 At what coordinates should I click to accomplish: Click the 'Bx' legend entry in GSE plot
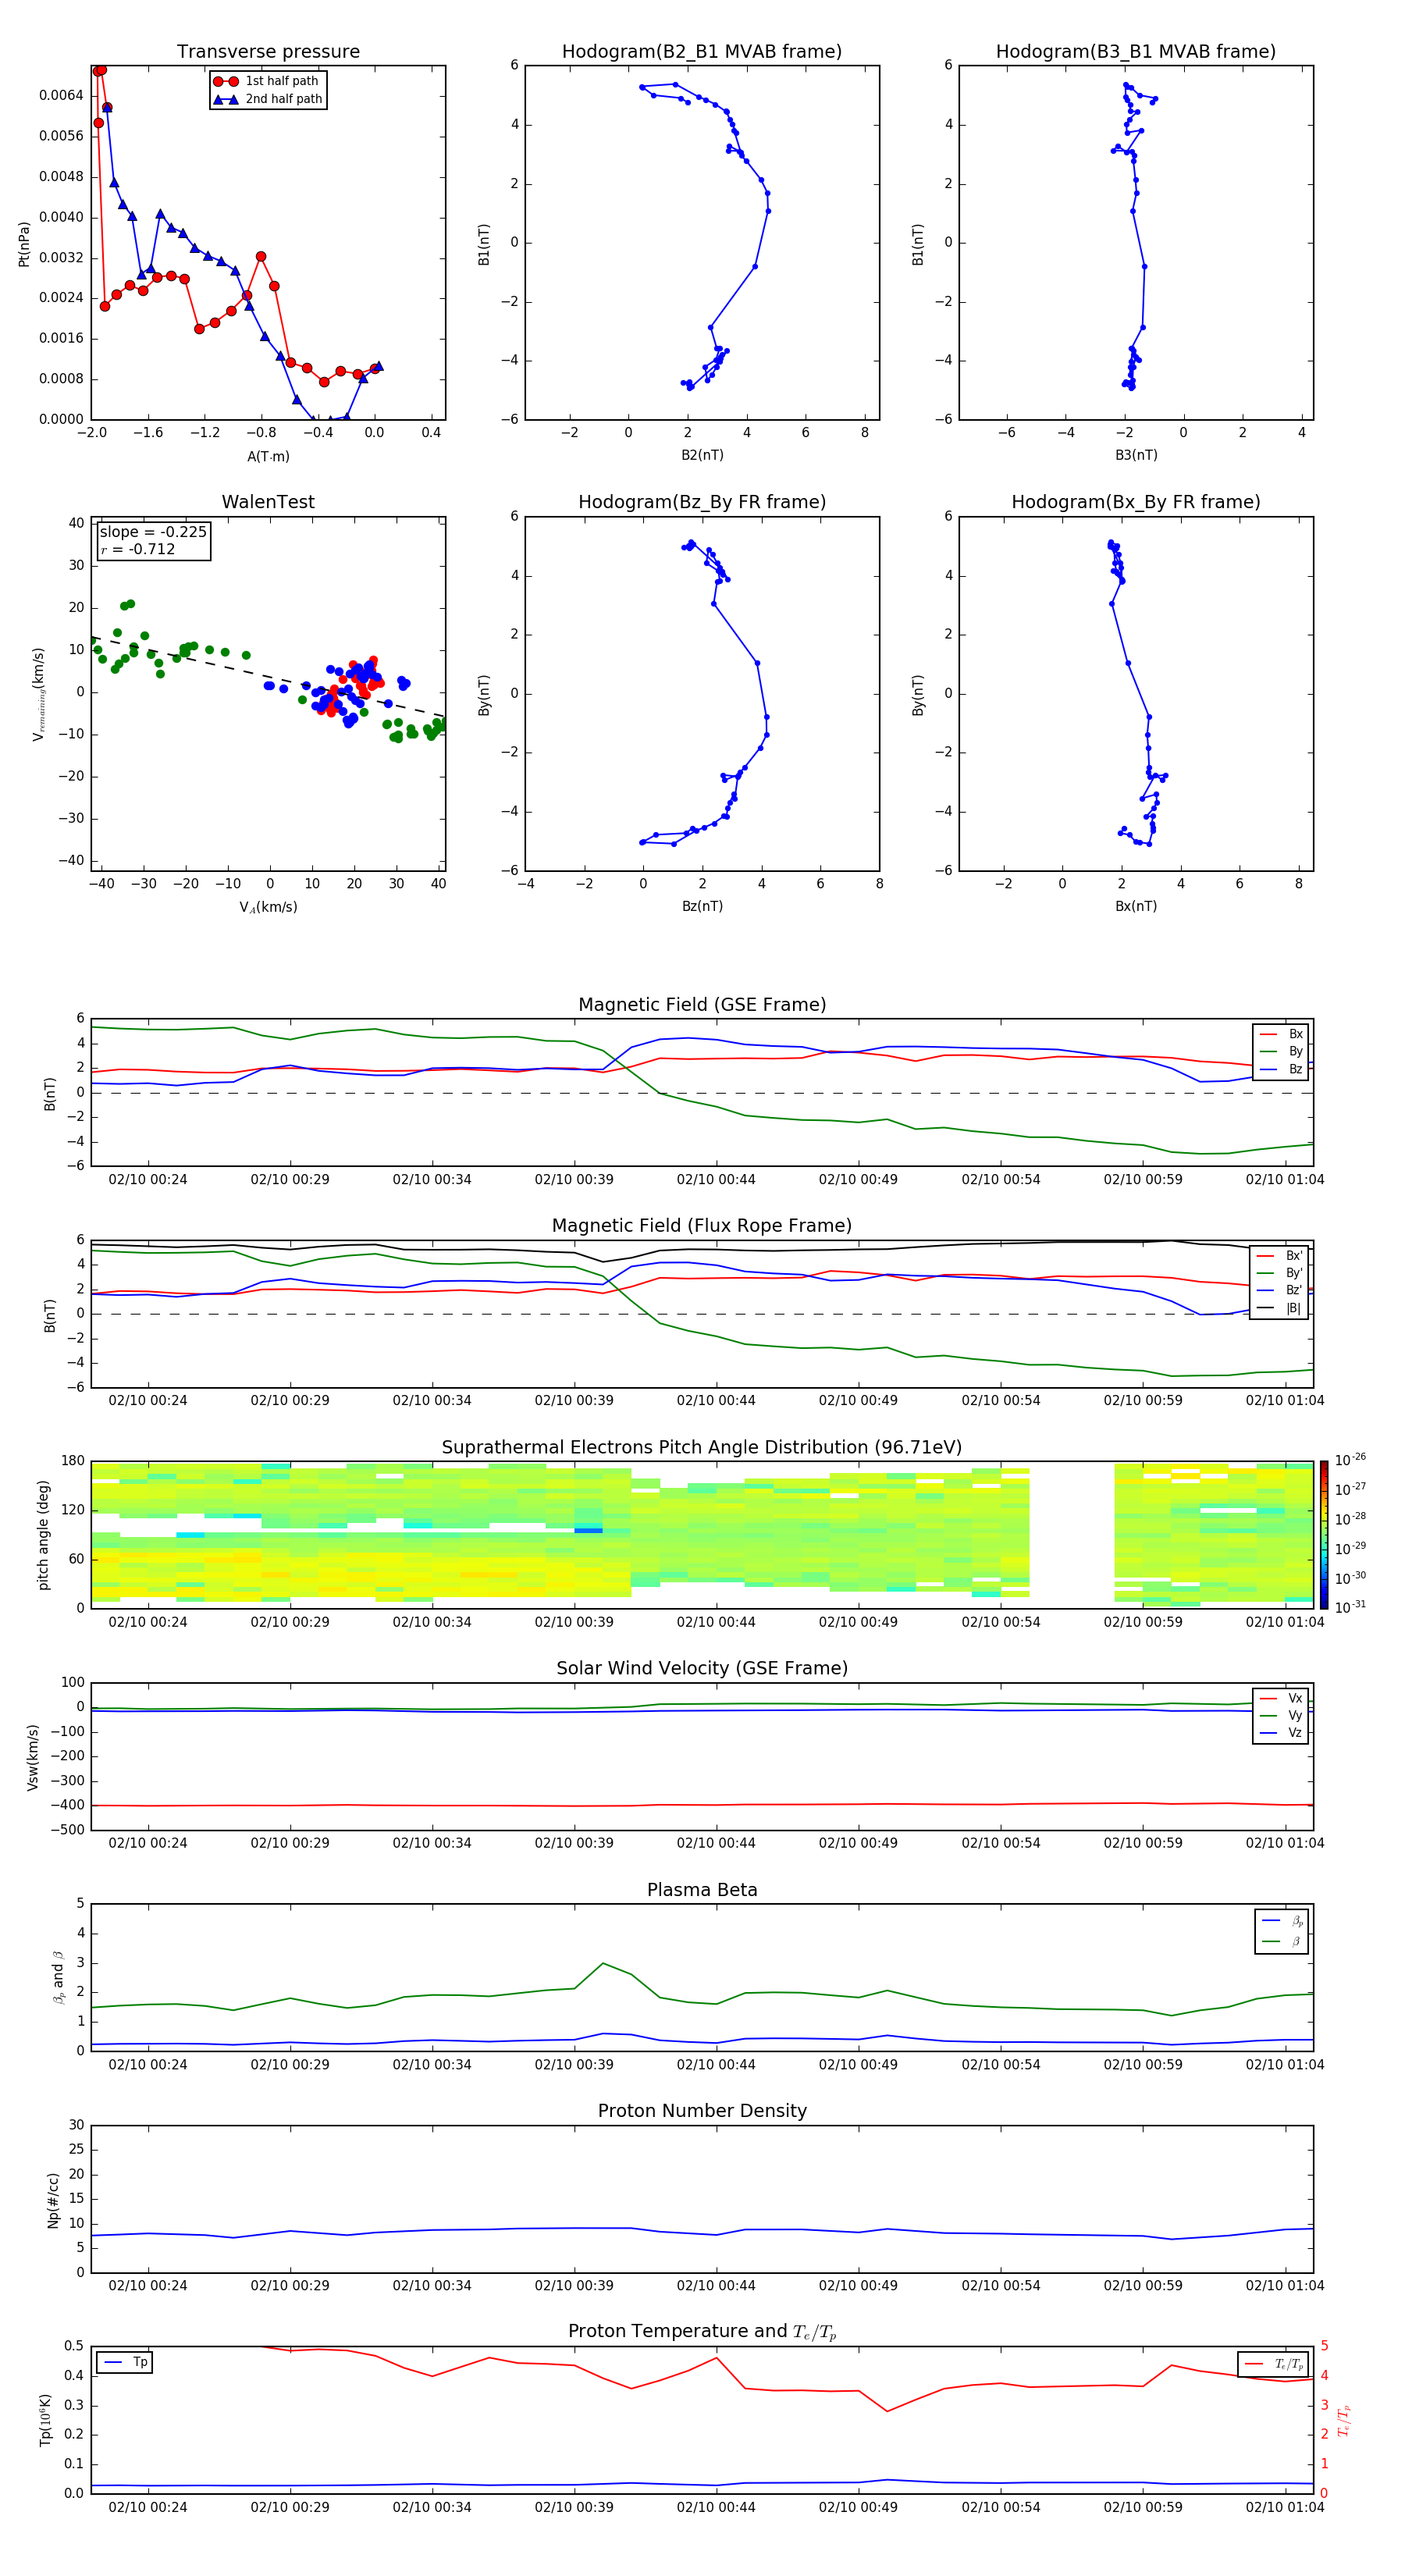(1282, 1034)
